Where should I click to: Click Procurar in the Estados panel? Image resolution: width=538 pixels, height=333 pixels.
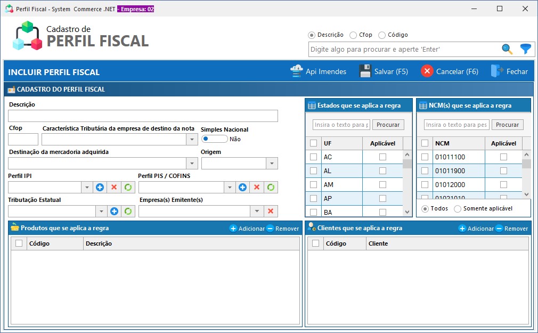coord(388,124)
